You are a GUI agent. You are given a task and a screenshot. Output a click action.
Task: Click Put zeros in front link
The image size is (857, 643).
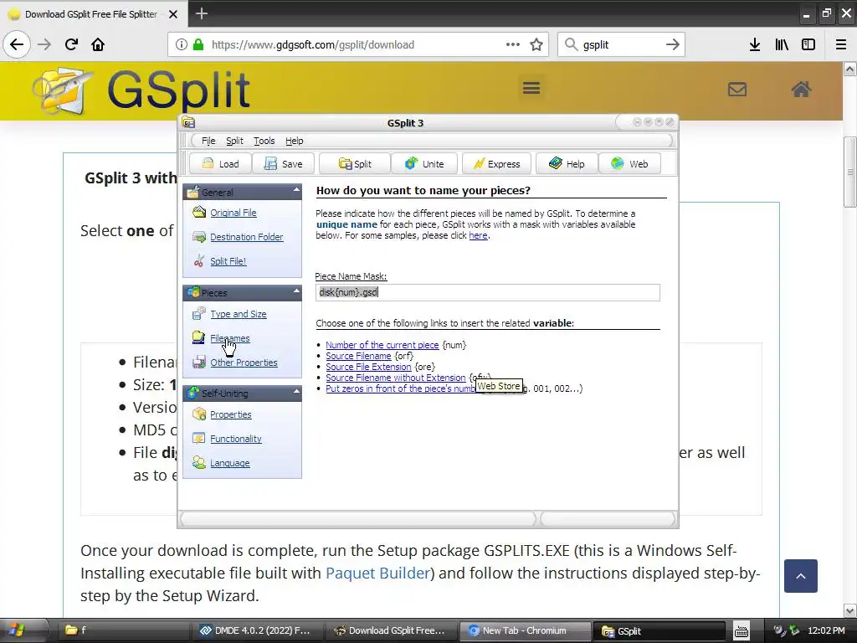coord(401,388)
